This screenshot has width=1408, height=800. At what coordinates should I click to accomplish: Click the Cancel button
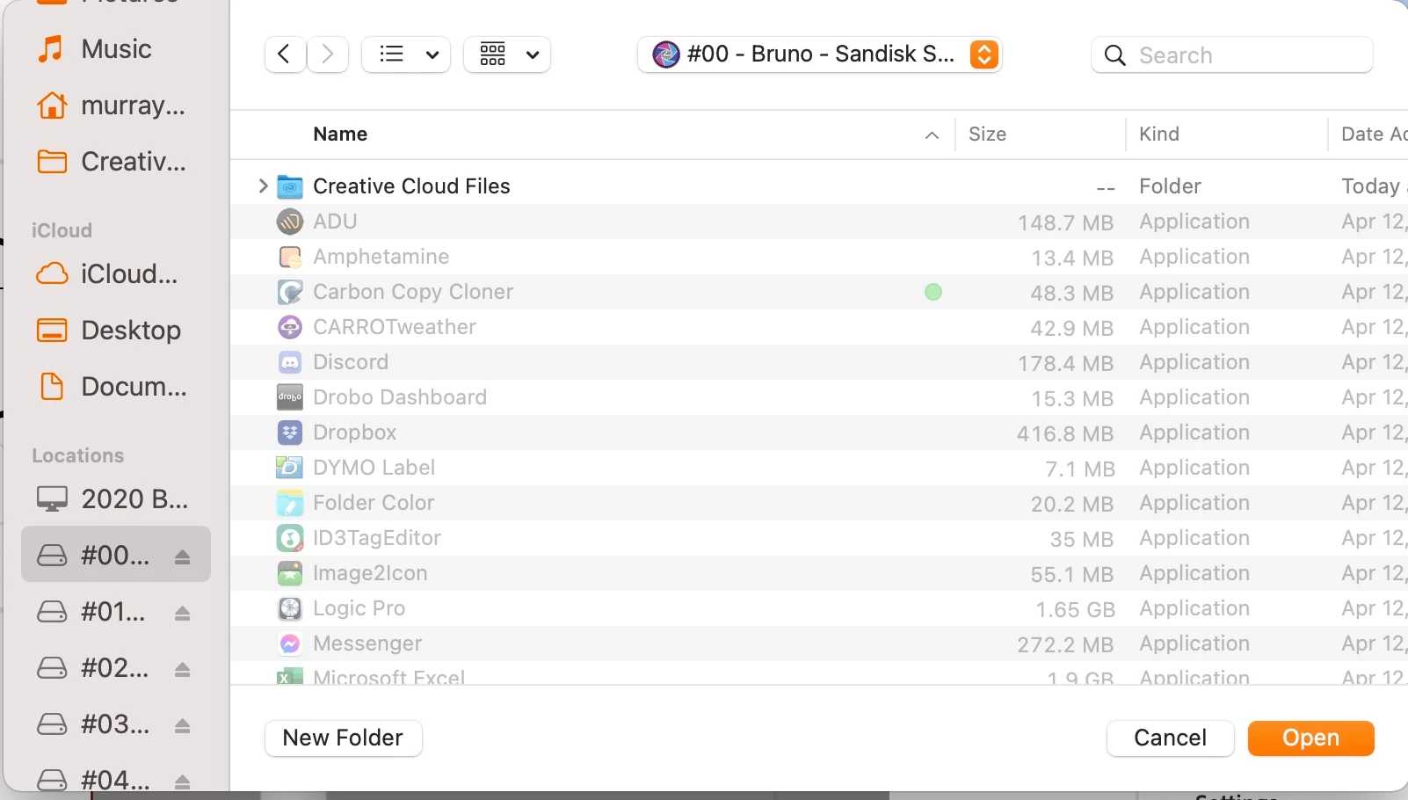point(1170,738)
